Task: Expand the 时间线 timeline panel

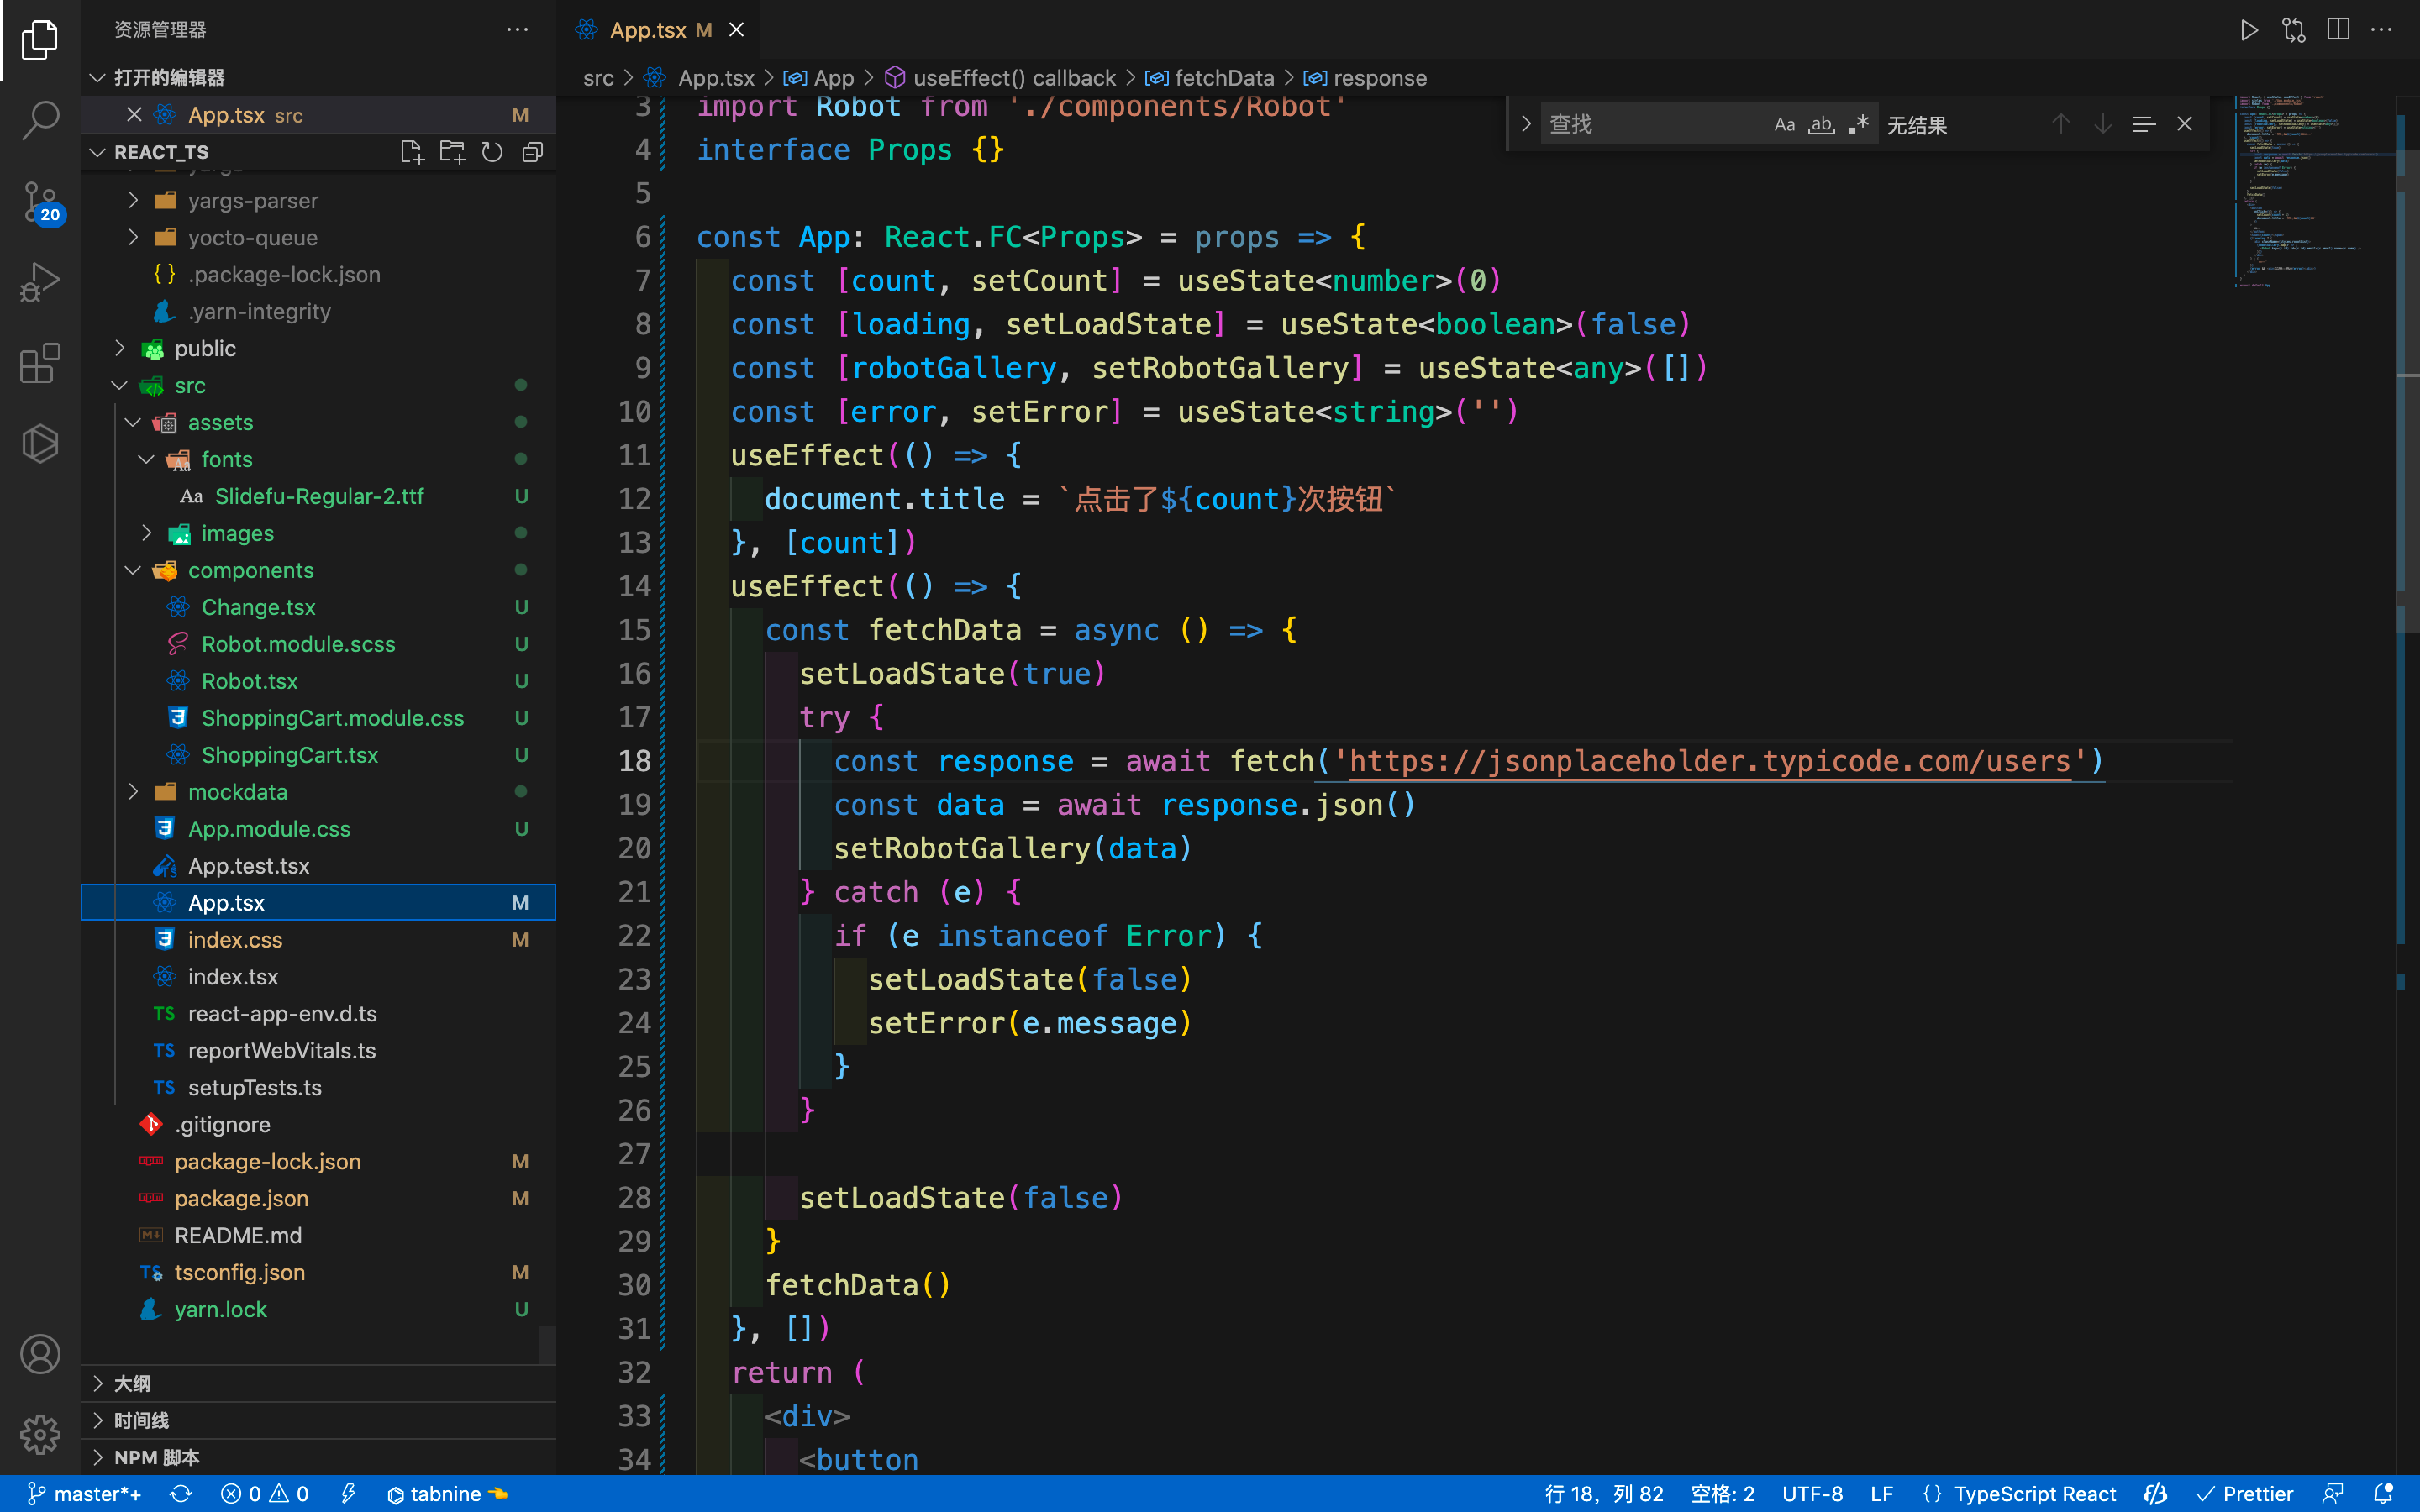Action: [x=98, y=1420]
